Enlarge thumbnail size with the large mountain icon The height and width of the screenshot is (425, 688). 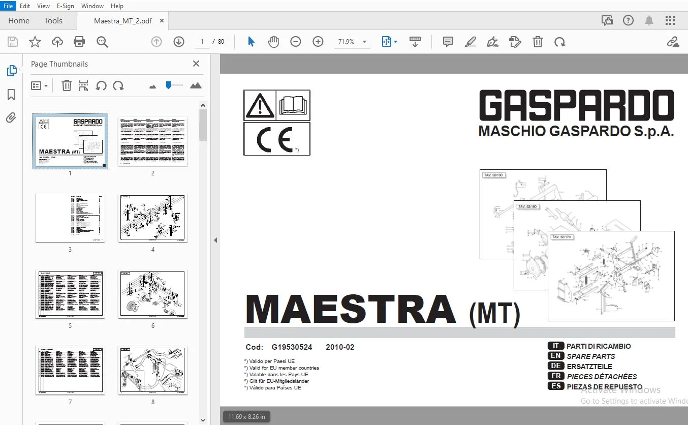(196, 86)
